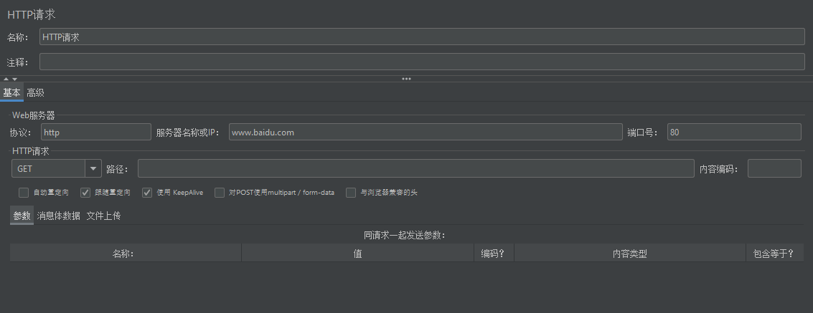Open the GET method dropdown arrow

[93, 168]
